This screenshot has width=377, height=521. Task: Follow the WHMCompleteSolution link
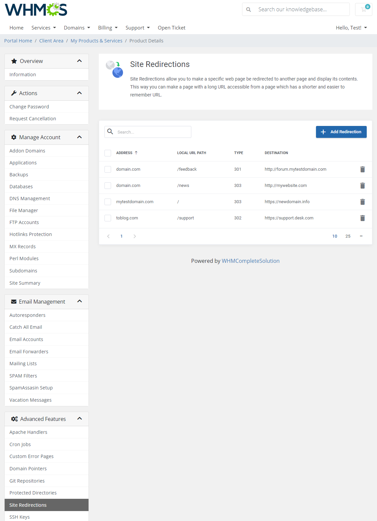(250, 261)
